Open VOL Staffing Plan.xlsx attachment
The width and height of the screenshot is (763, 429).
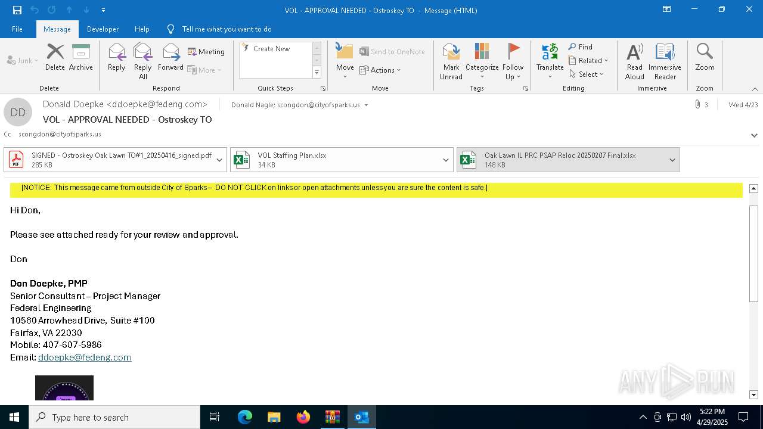(336, 160)
